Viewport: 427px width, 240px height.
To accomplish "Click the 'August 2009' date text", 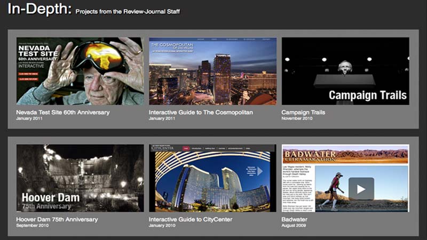I will click(294, 225).
